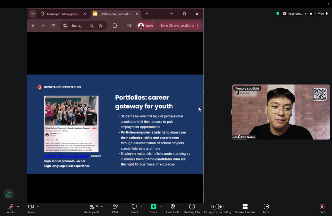Open Host tools shield icon
The image size is (332, 216).
pyautogui.click(x=172, y=207)
